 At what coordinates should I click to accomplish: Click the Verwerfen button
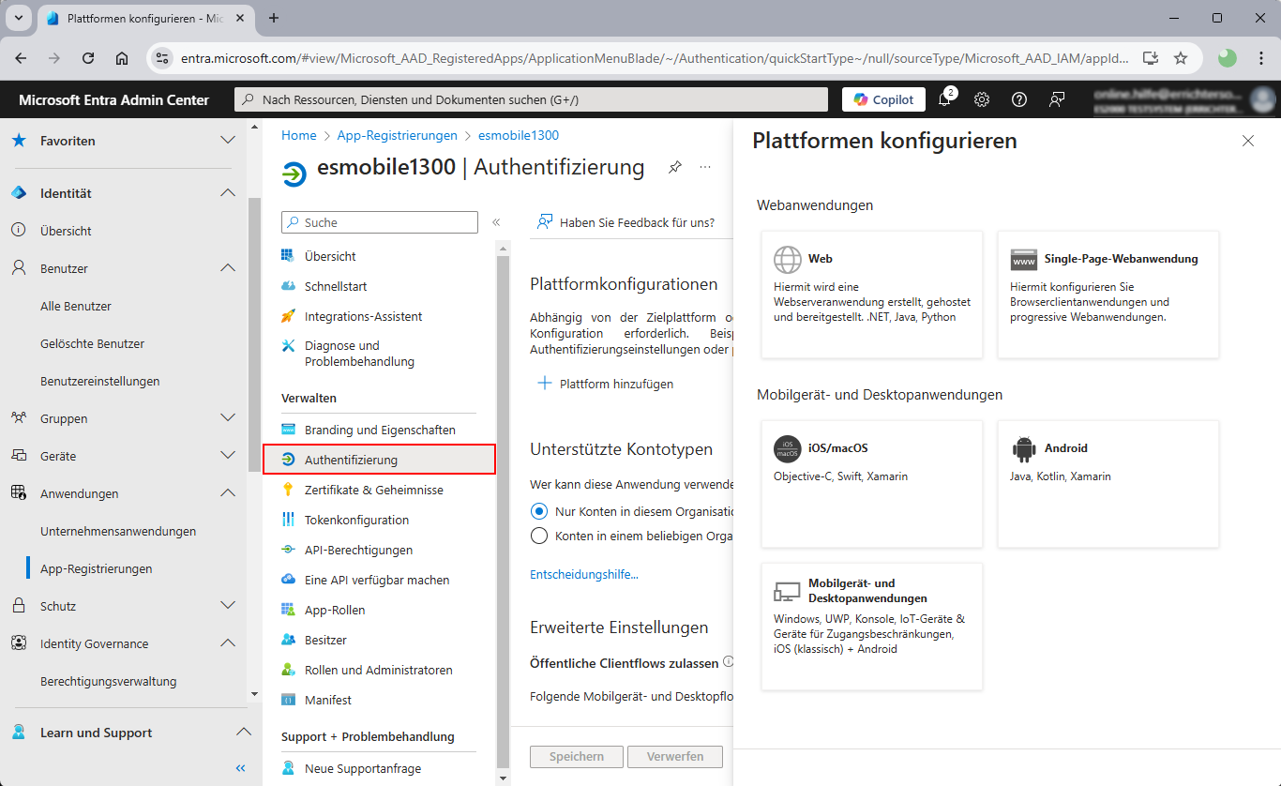coord(675,757)
